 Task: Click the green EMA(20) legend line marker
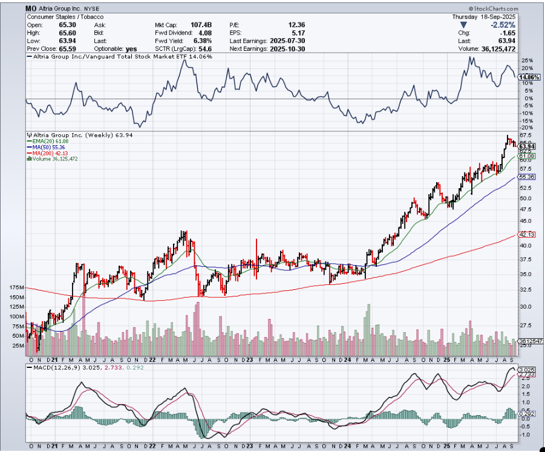click(x=30, y=142)
